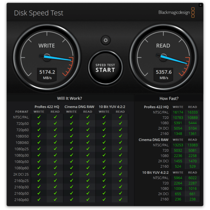Image resolution: width=210 pixels, height=210 pixels.
Task: Click the Disk Speed Test title
Action: pos(38,13)
